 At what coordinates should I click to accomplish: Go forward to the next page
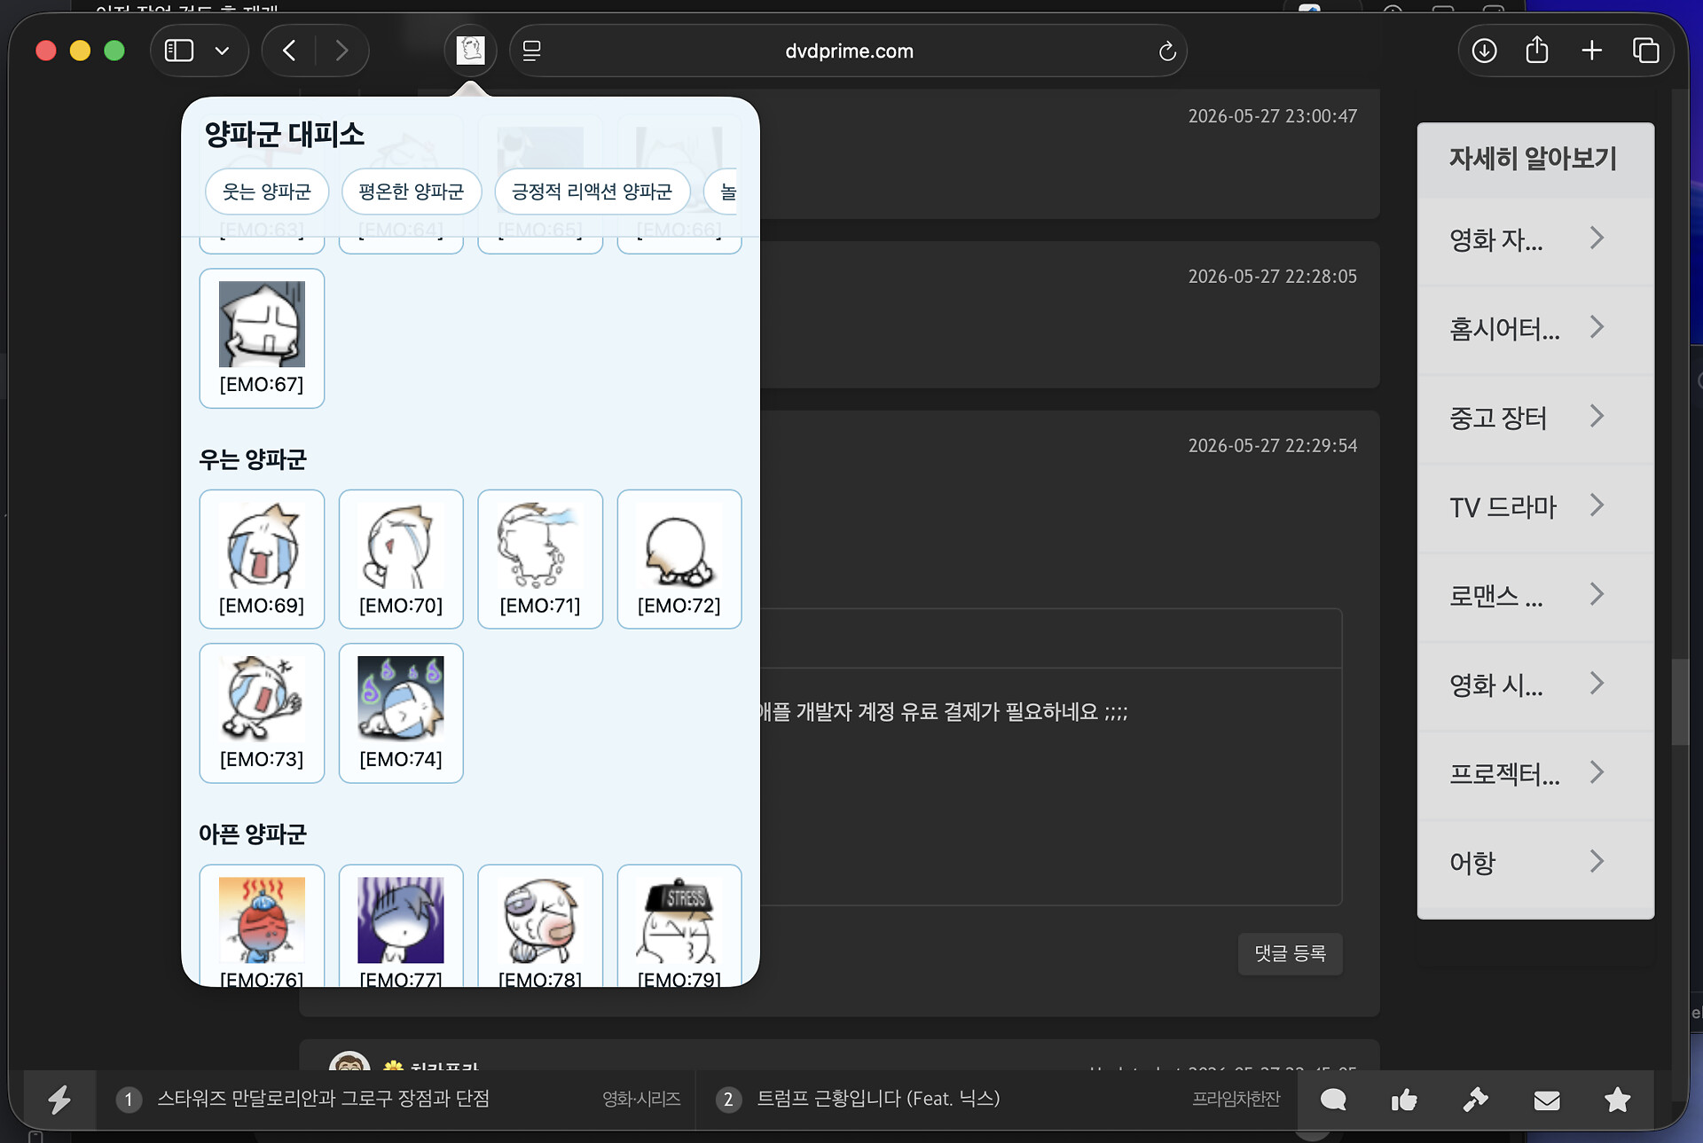pos(341,51)
